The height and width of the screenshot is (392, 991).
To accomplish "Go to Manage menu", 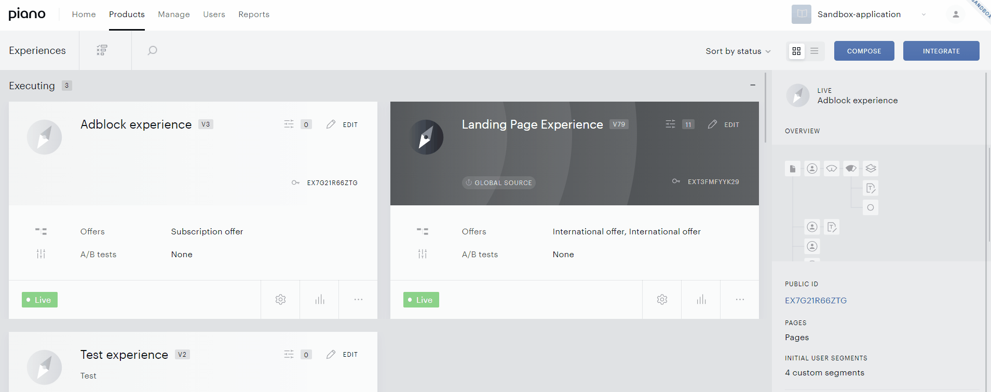I will tap(174, 15).
